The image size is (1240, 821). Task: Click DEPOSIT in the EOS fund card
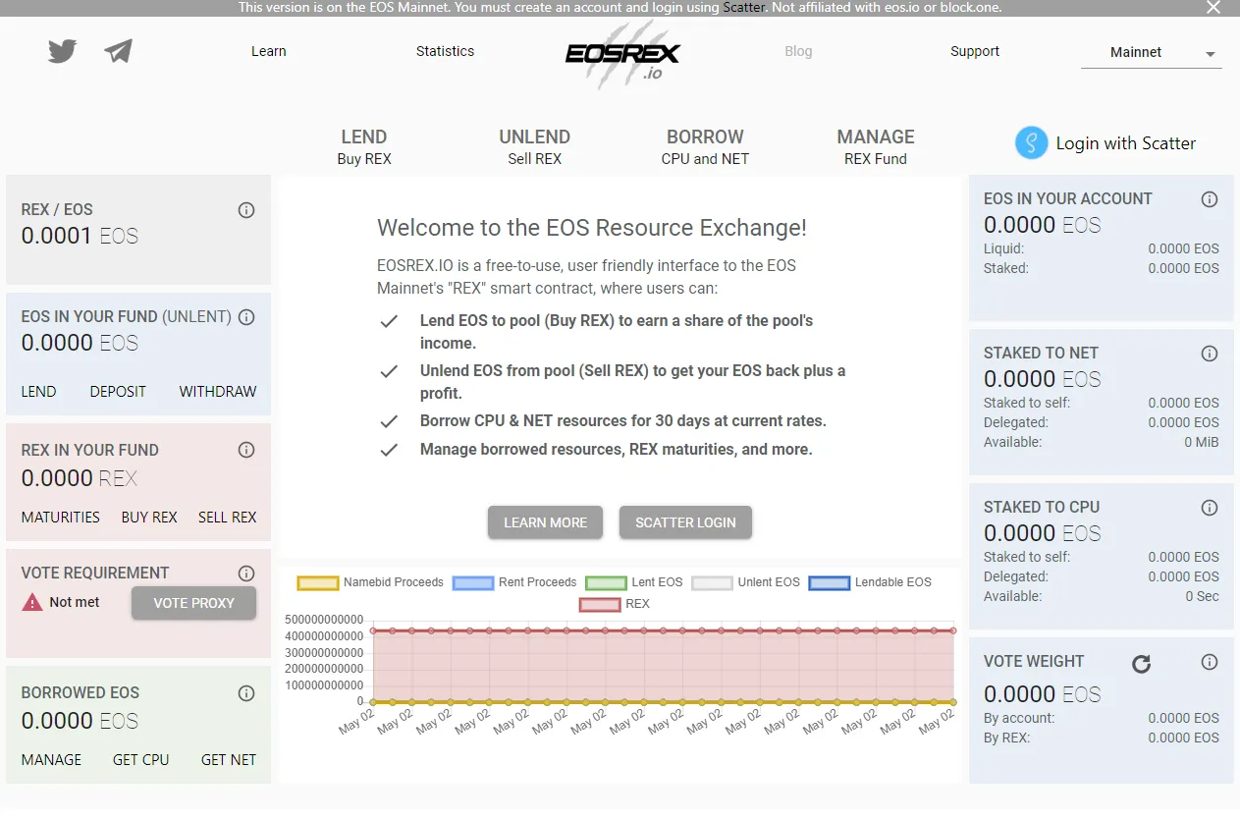(x=118, y=391)
